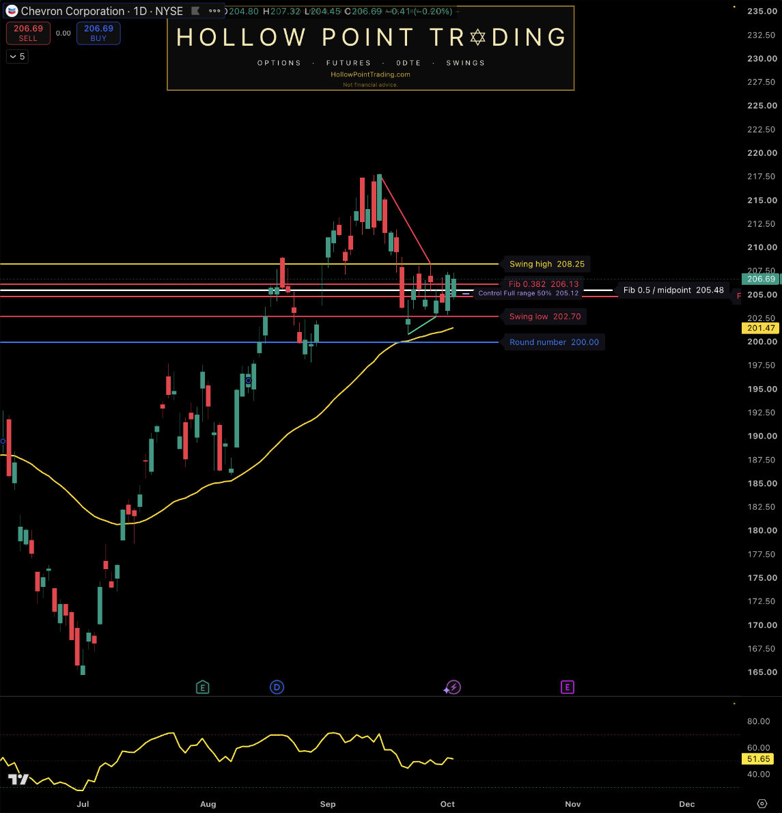
Task: Select the Swing high 208.25 label
Action: coord(547,264)
